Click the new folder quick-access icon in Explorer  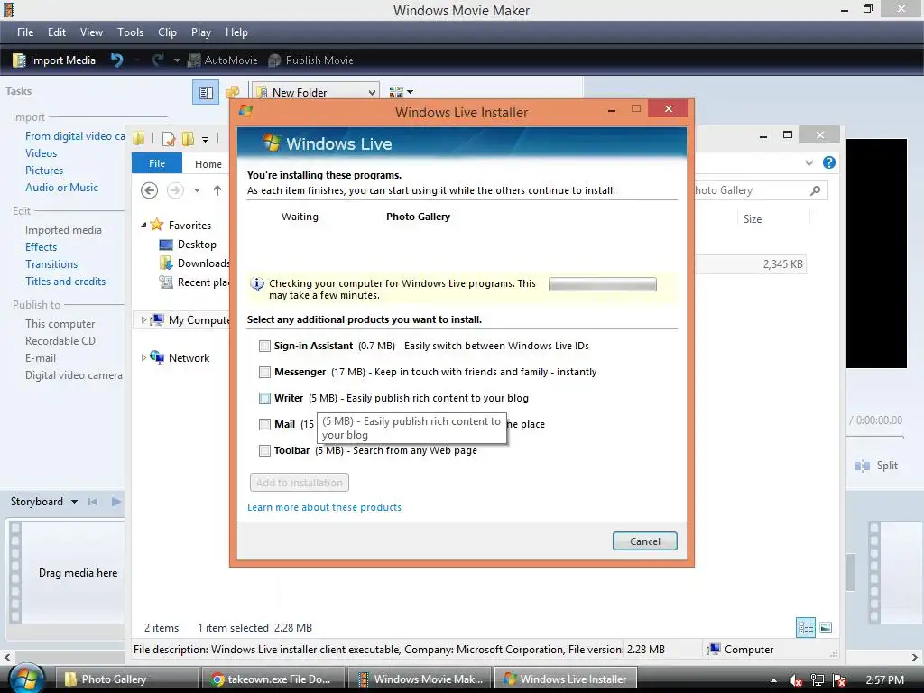point(188,139)
